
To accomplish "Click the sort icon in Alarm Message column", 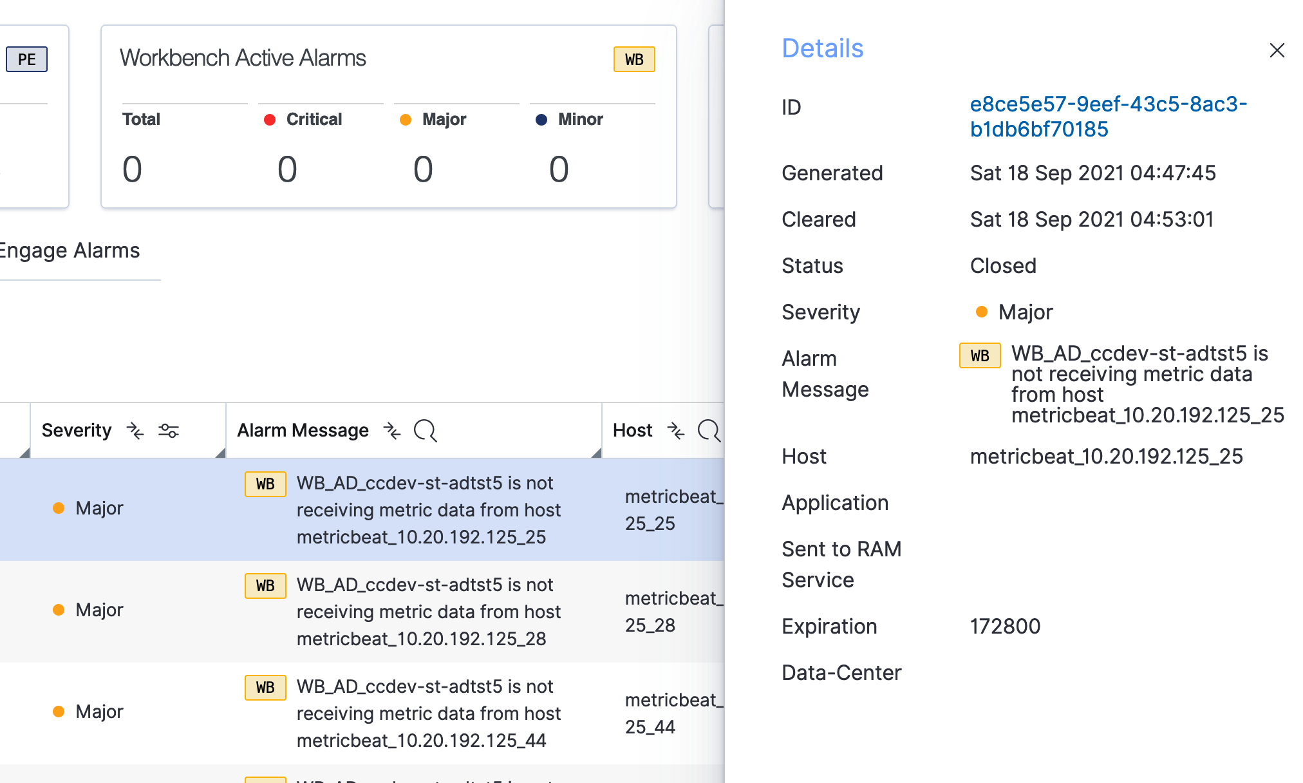I will tap(392, 430).
